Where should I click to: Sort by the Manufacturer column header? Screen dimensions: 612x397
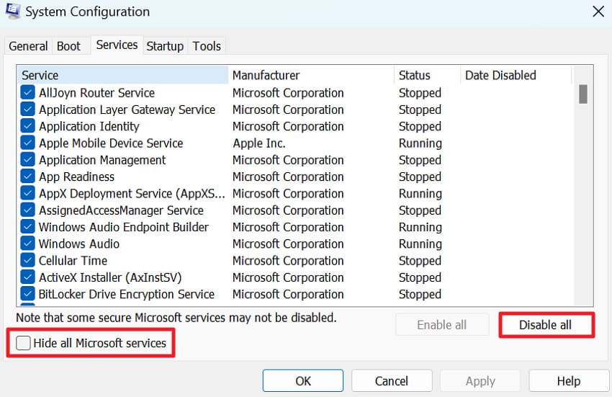[x=311, y=75]
